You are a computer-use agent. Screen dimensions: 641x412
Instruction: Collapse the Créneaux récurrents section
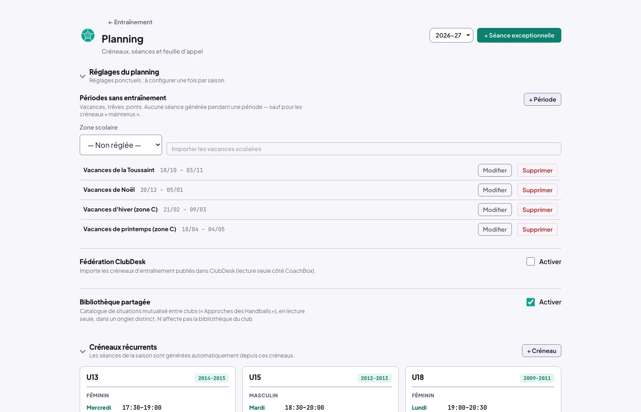(x=82, y=352)
